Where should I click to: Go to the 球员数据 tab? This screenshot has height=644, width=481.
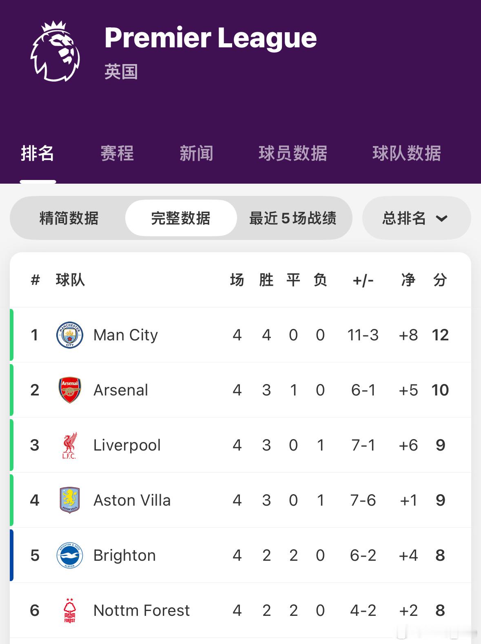click(x=293, y=153)
